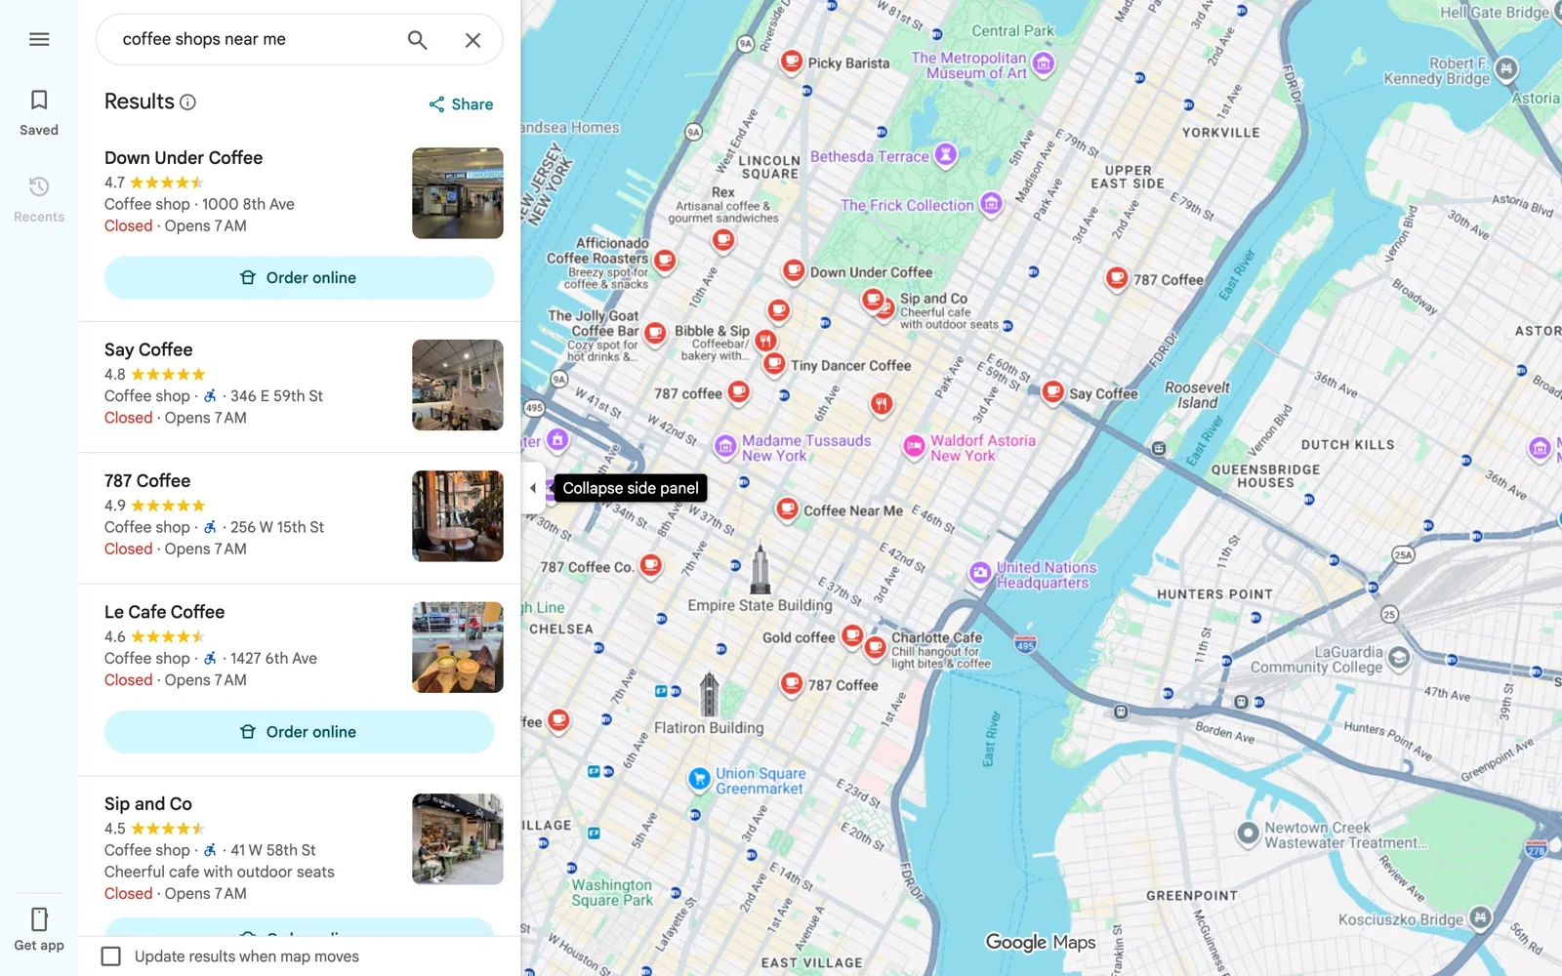Image resolution: width=1562 pixels, height=976 pixels.
Task: Select Newtown Creek Wastewater Treatment marker
Action: [x=1248, y=834]
